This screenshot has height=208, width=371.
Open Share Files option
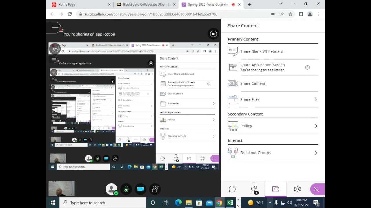tap(273, 99)
